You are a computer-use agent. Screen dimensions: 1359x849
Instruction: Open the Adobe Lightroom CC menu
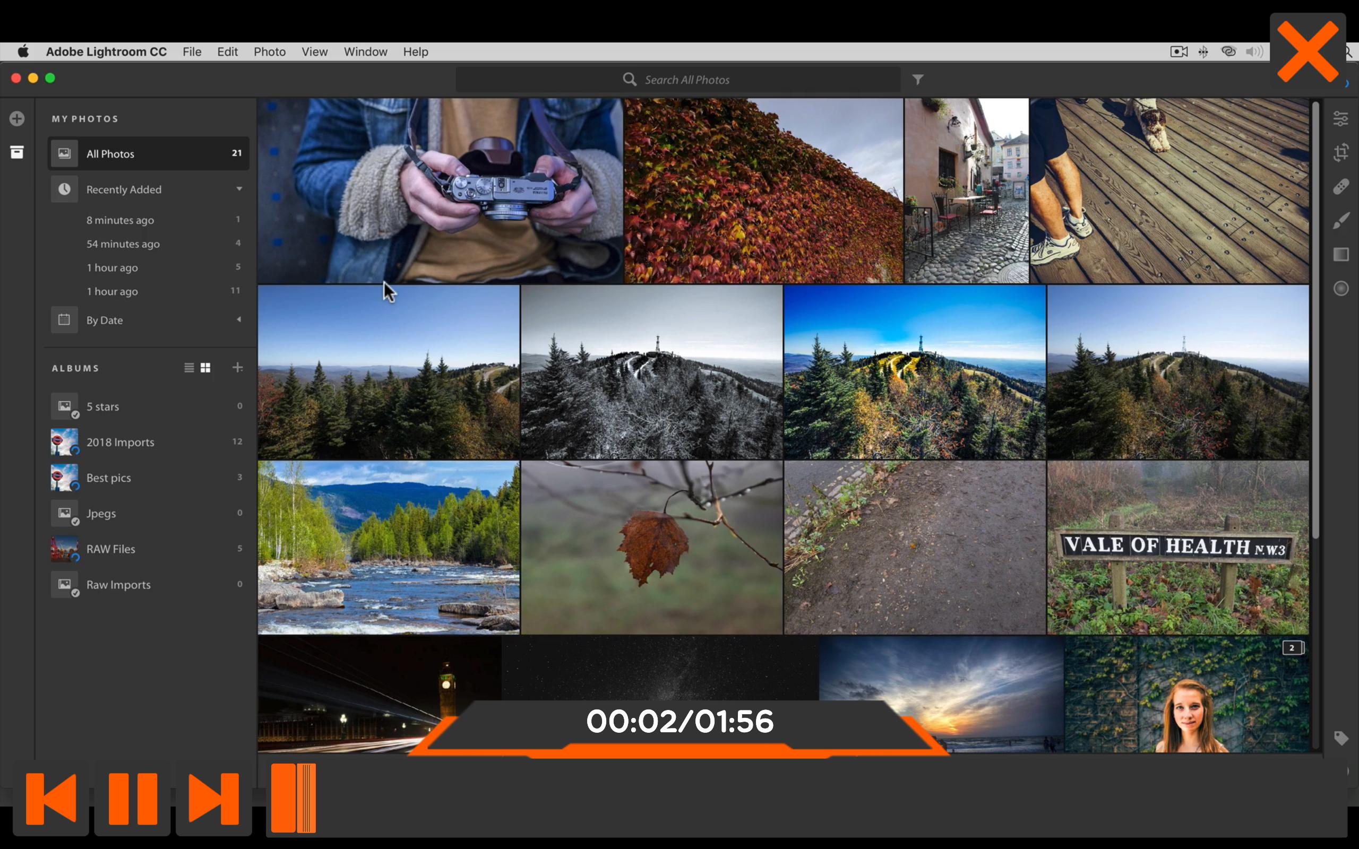[106, 51]
